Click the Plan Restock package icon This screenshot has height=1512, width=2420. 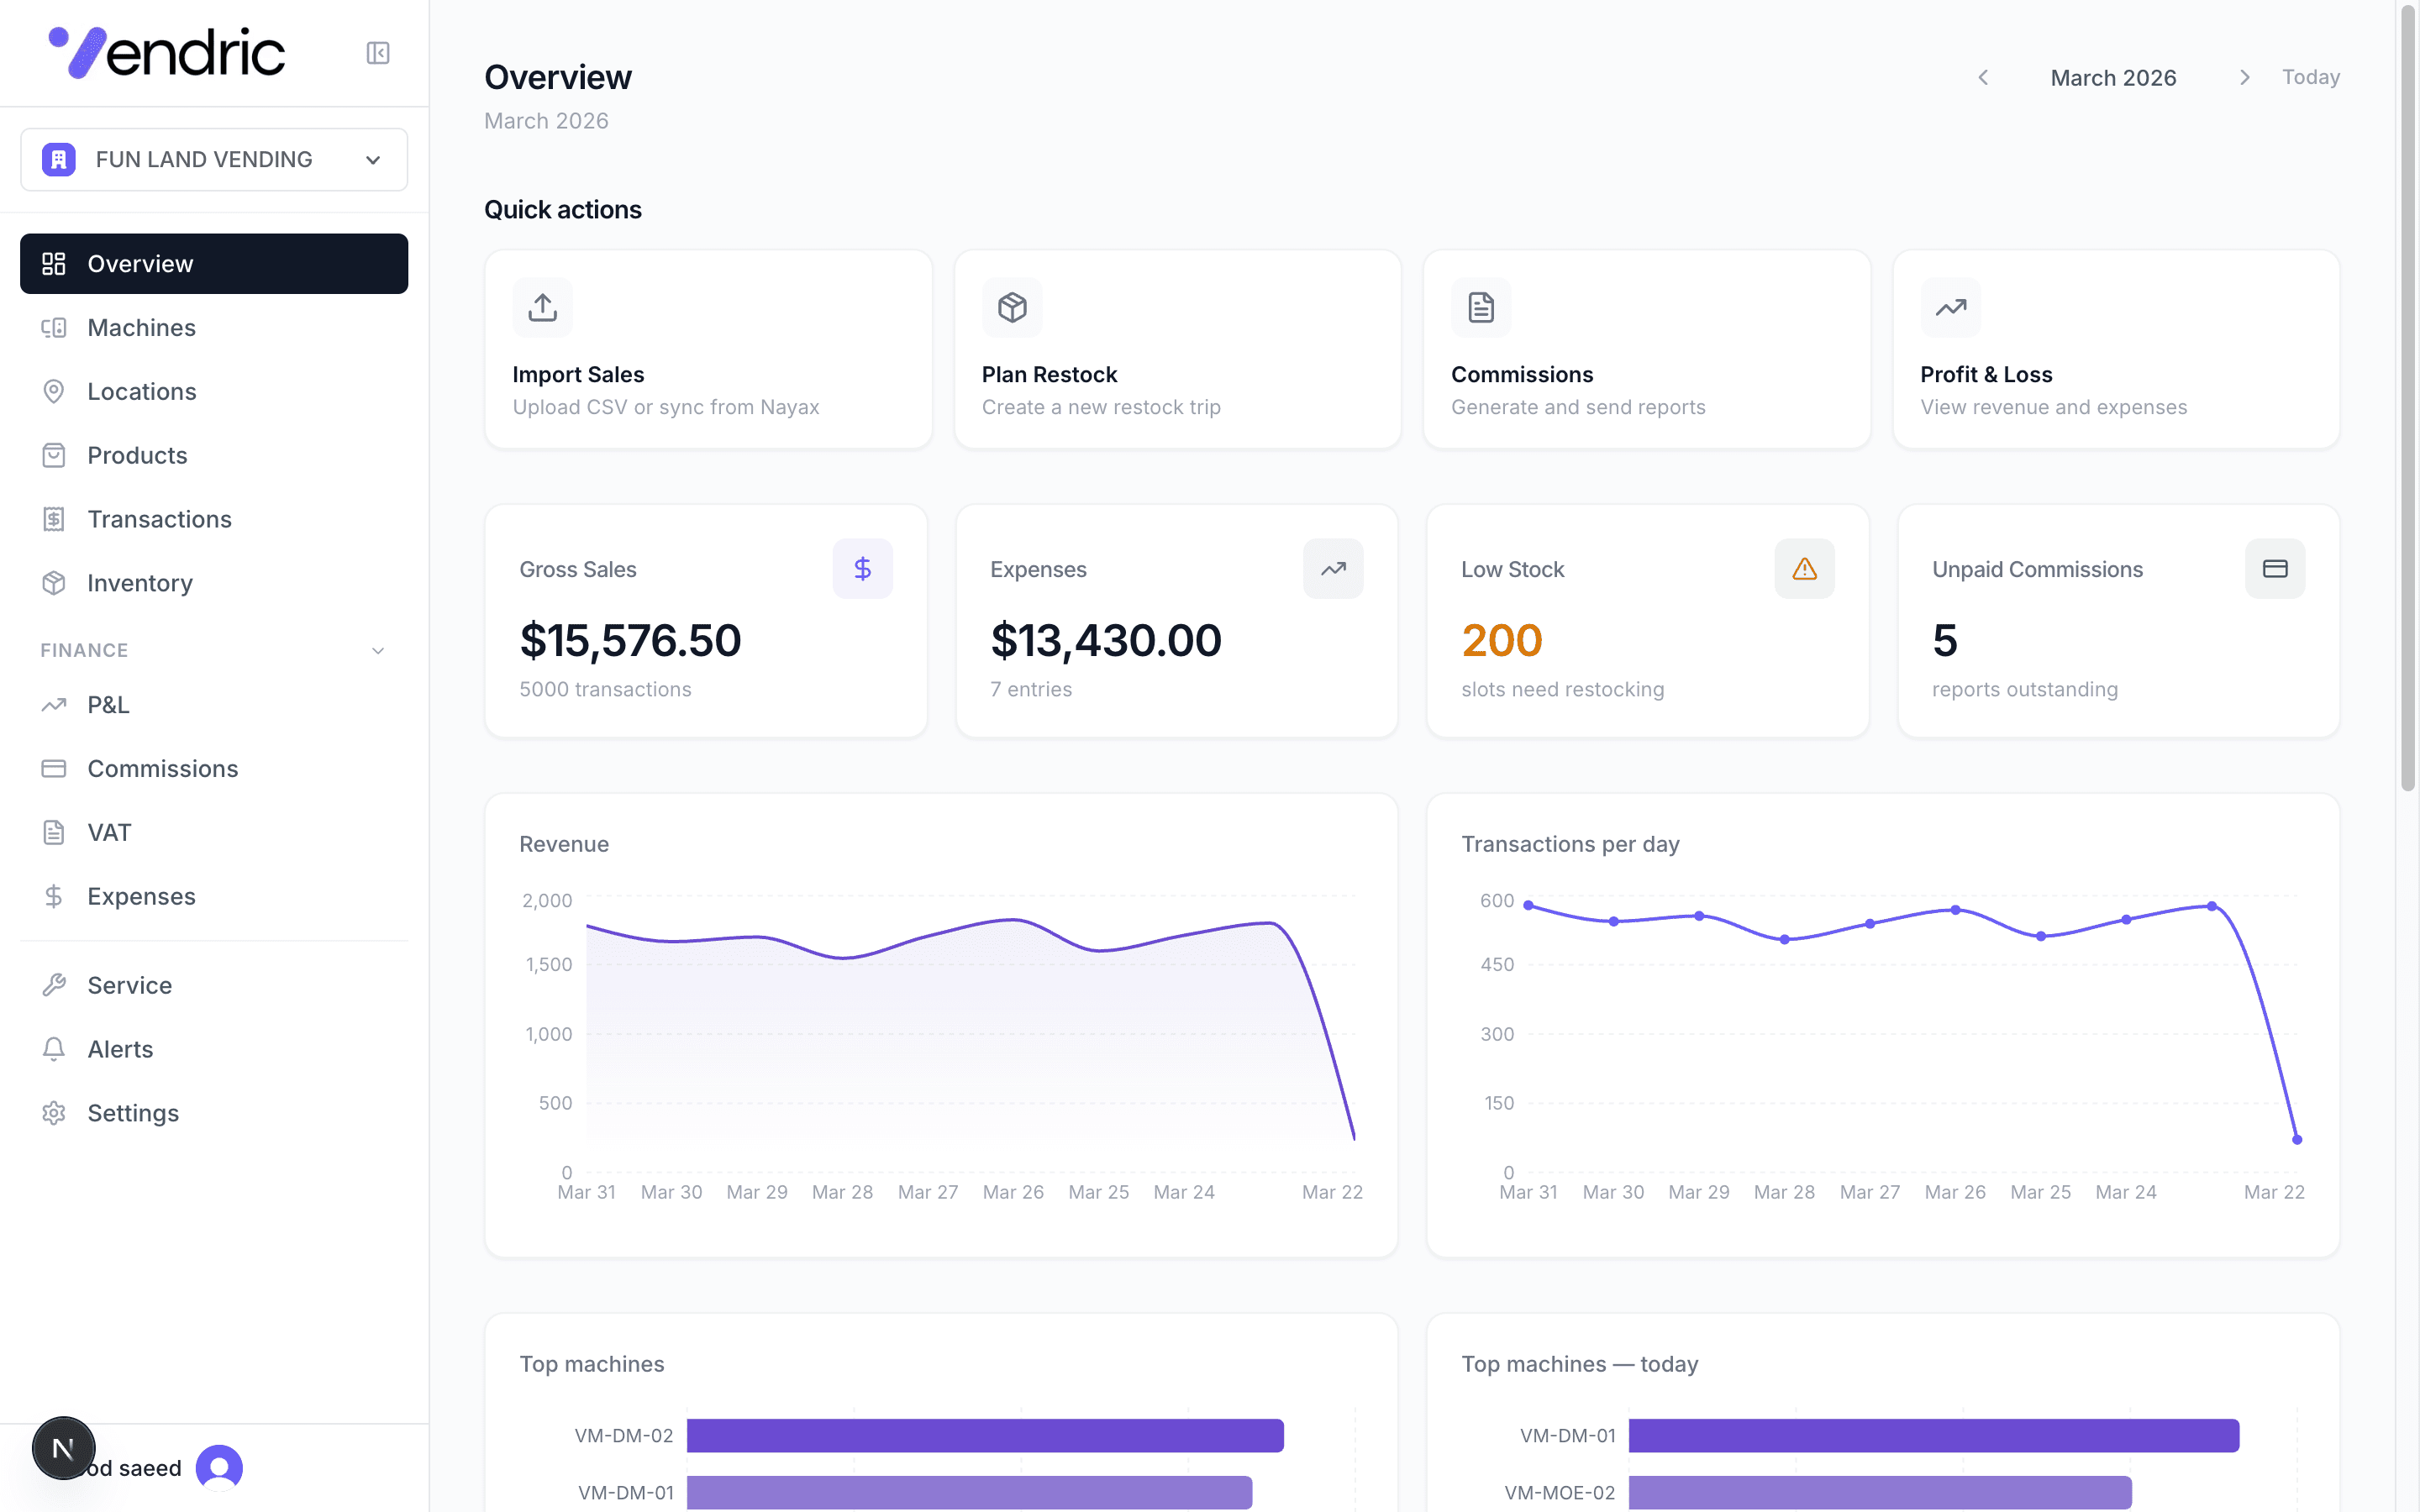[x=1011, y=307]
